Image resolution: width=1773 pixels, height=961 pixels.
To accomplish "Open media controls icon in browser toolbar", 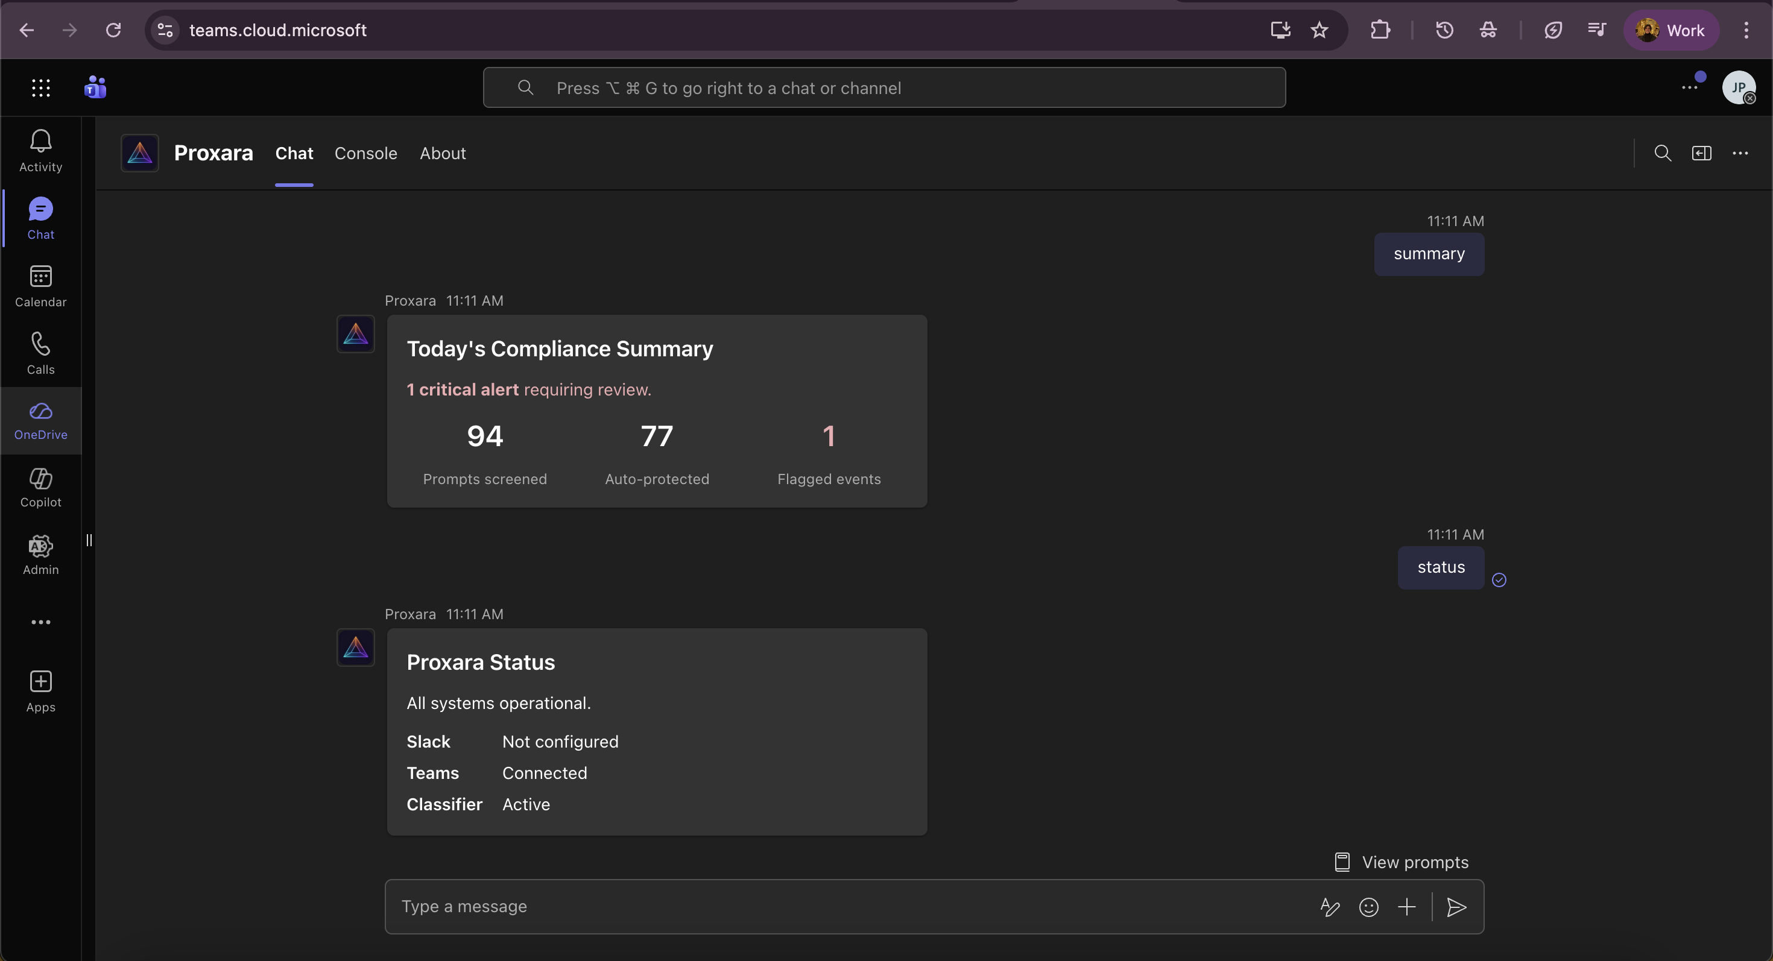I will pyautogui.click(x=1596, y=30).
